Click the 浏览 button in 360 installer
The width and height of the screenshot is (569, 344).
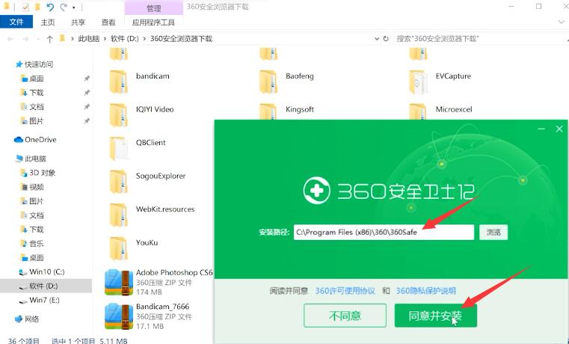click(493, 233)
